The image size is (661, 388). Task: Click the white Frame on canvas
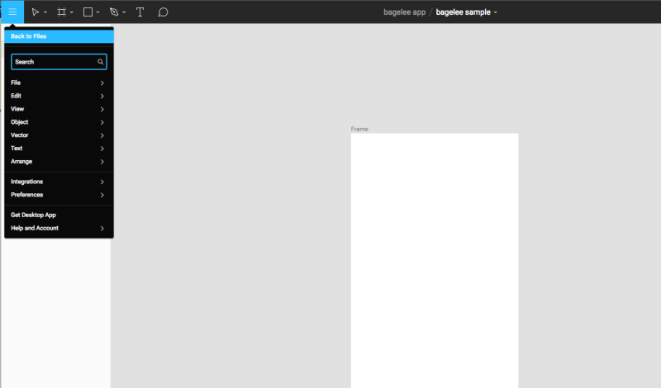click(435, 260)
